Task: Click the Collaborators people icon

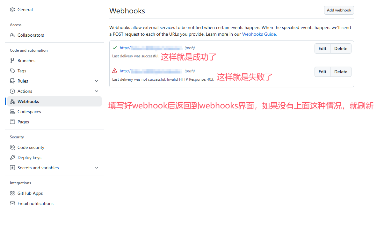Action: (12, 35)
